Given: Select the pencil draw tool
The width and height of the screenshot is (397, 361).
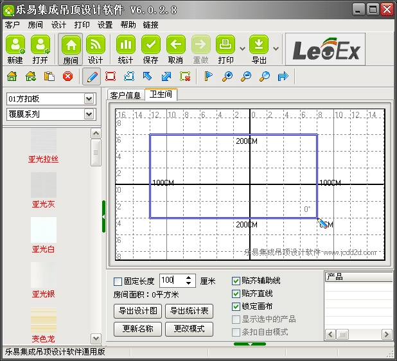Looking at the screenshot, I should [x=92, y=76].
